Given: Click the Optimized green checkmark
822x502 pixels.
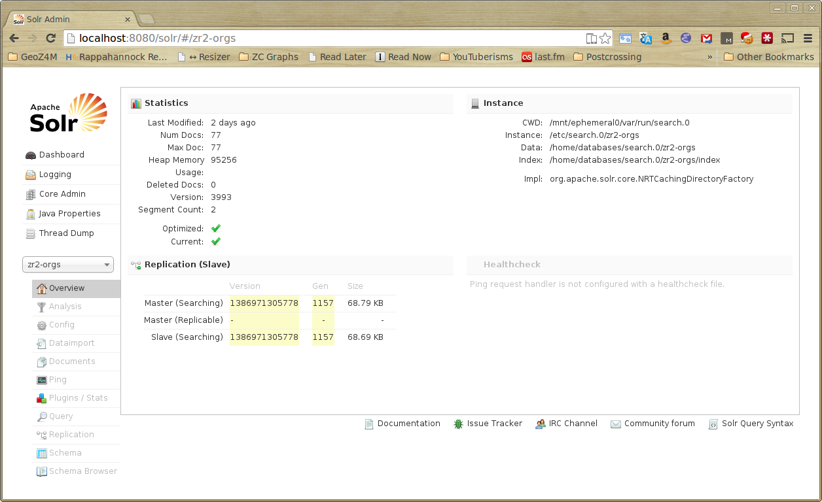Looking at the screenshot, I should tap(216, 228).
